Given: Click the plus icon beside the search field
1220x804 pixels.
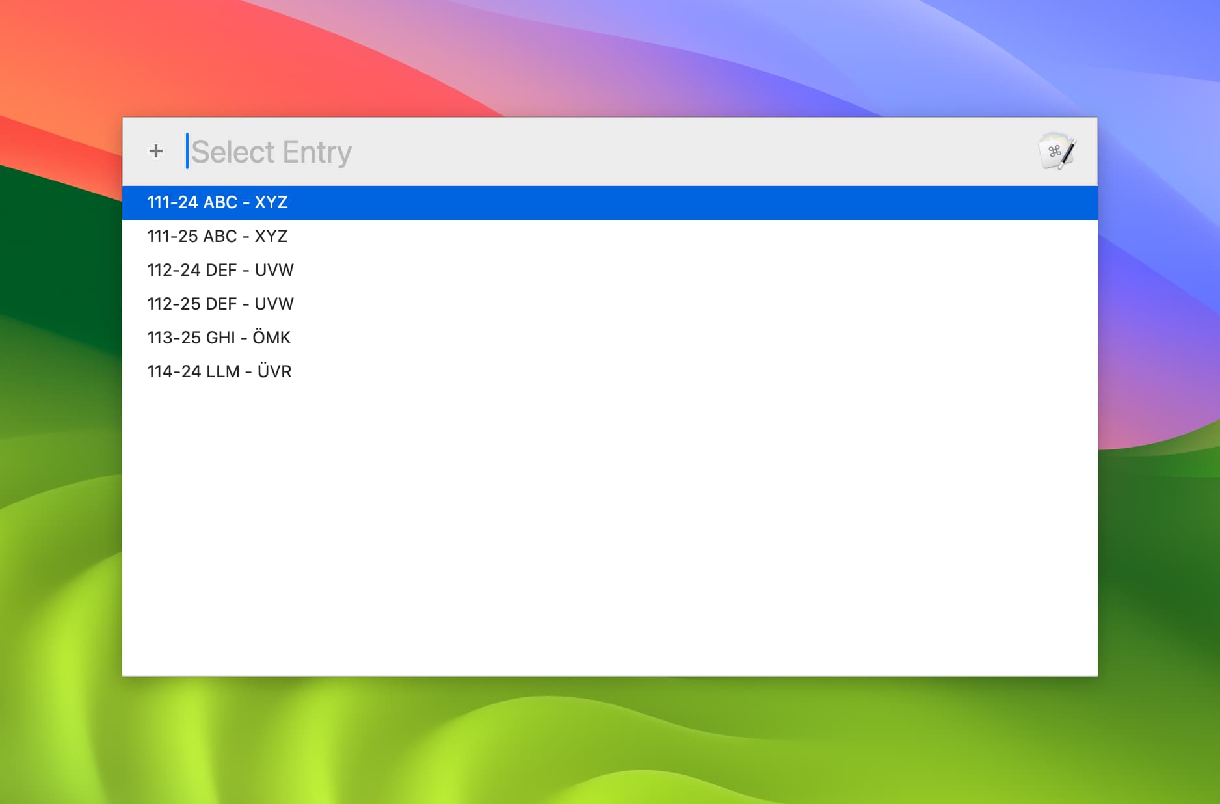Looking at the screenshot, I should click(x=155, y=152).
